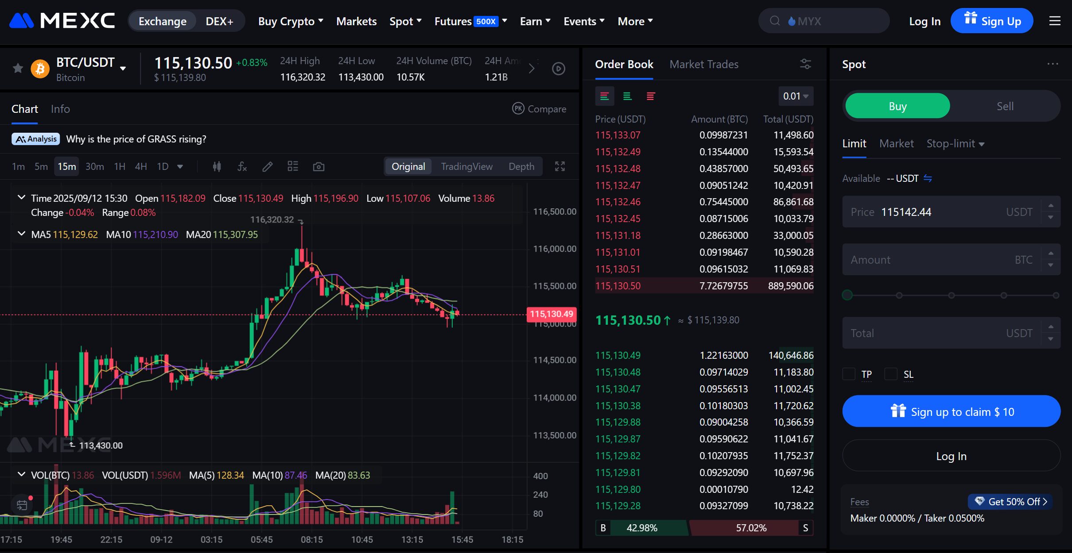Take a chart screenshot with the camera icon
The height and width of the screenshot is (553, 1072).
point(318,166)
